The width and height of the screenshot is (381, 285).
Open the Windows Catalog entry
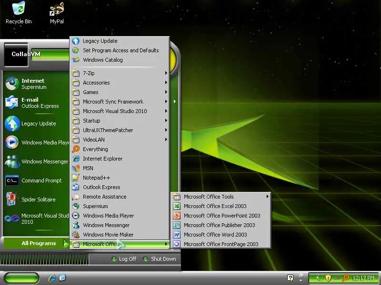[x=120, y=60]
